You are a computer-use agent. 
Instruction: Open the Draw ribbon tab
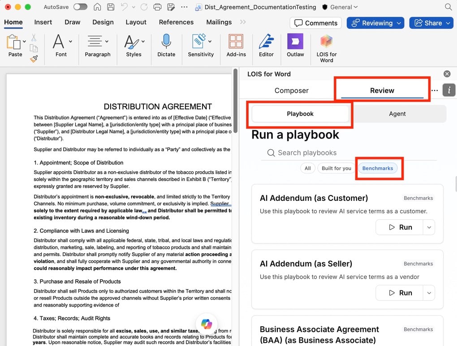pyautogui.click(x=72, y=22)
